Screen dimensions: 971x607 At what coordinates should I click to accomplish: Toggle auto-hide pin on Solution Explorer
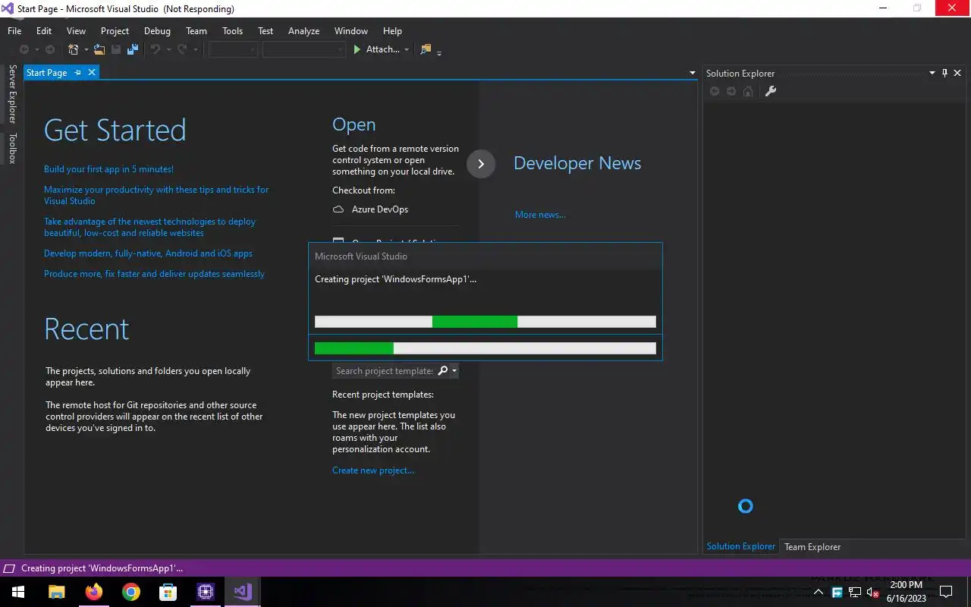click(944, 73)
